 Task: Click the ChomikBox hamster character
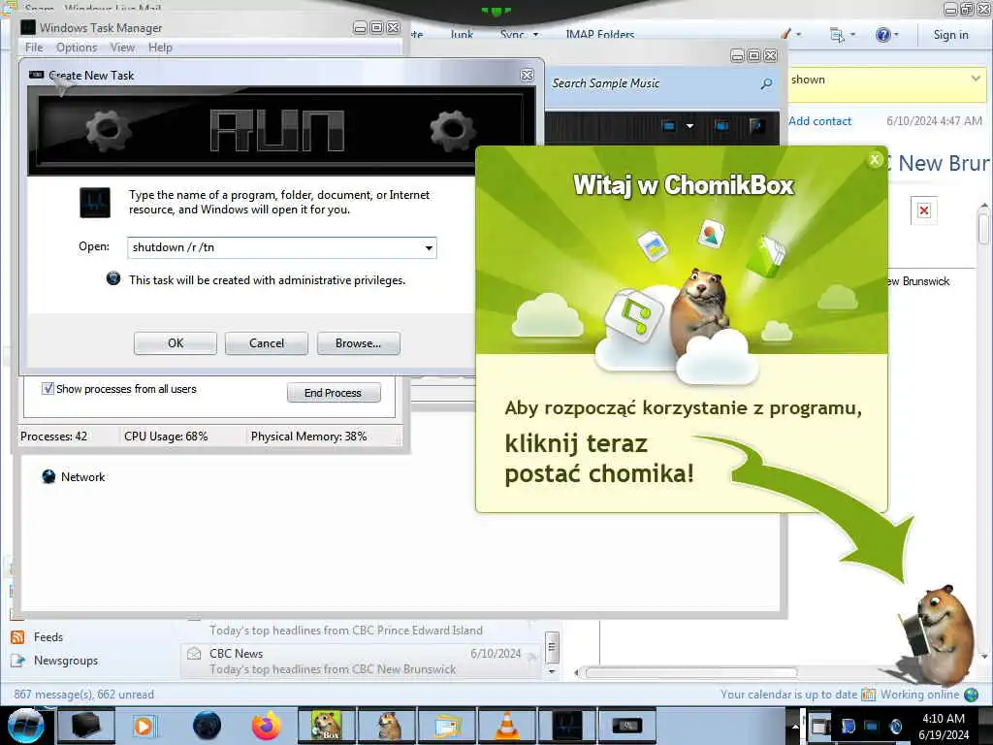click(x=941, y=634)
